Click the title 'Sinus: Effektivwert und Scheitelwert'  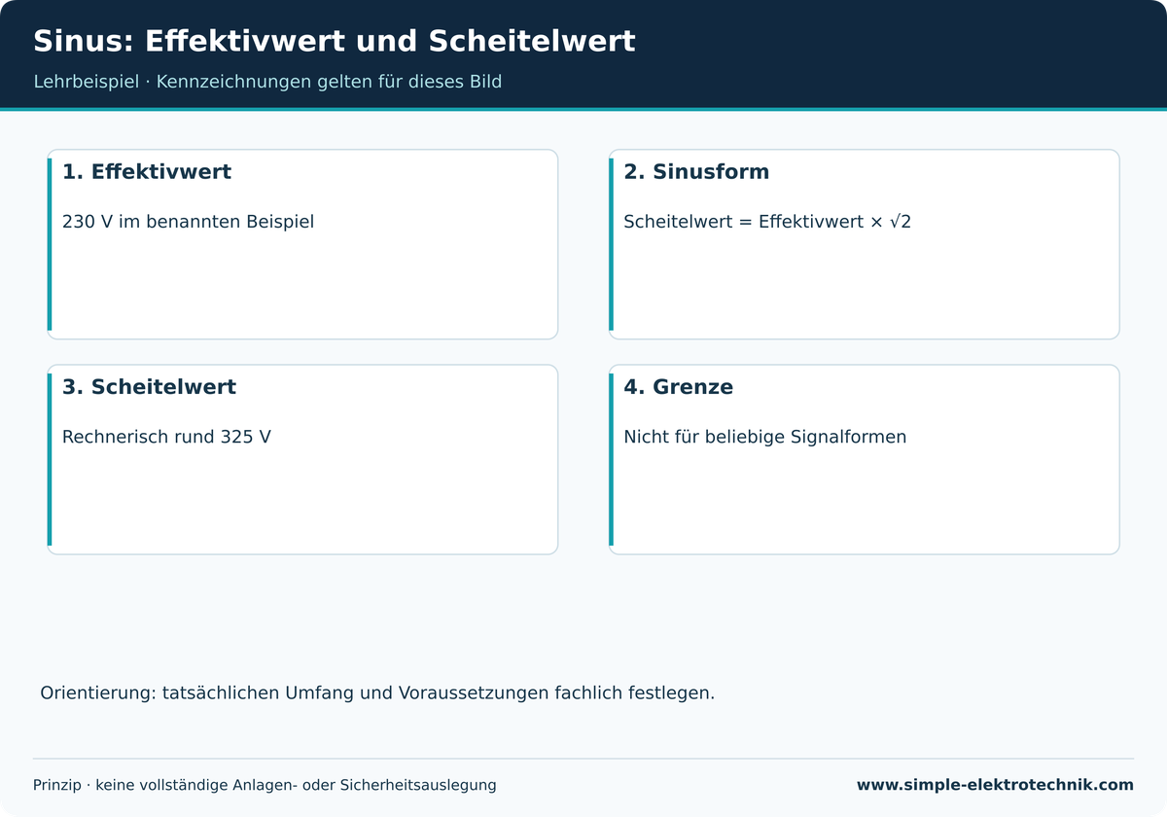point(334,41)
